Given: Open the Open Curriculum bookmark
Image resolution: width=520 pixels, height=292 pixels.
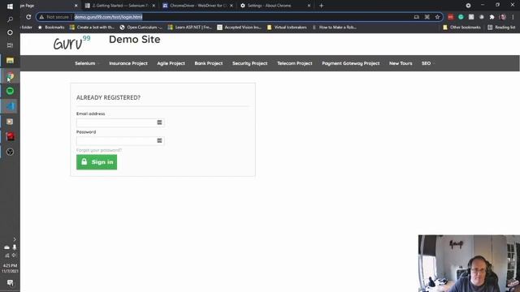Looking at the screenshot, I should pyautogui.click(x=141, y=27).
